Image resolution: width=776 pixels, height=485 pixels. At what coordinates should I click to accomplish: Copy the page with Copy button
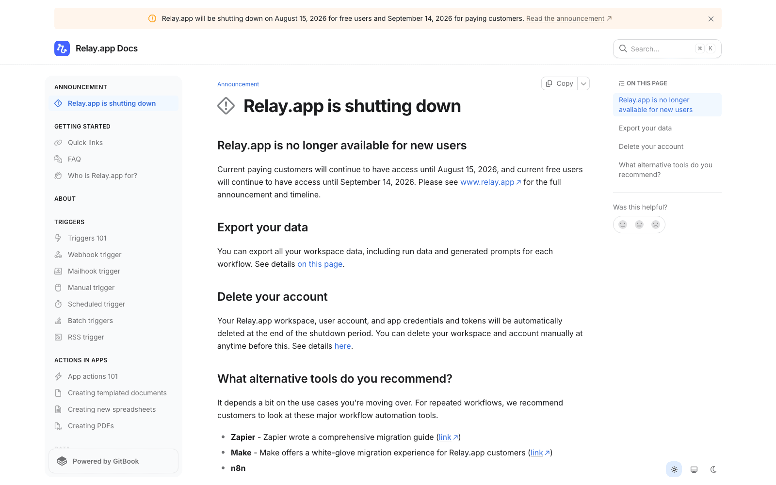pyautogui.click(x=559, y=83)
